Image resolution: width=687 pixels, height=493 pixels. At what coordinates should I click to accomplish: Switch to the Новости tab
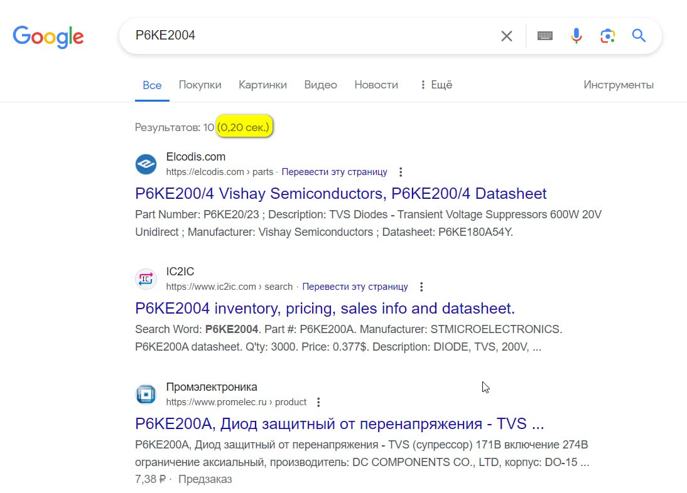point(376,85)
